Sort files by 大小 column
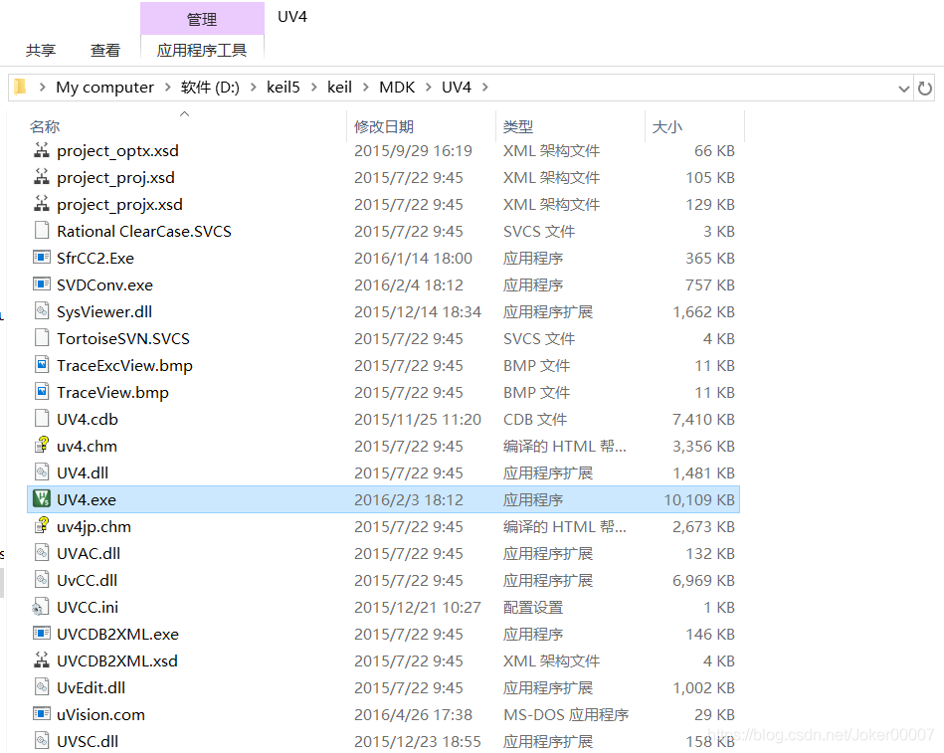944x753 pixels. (667, 126)
